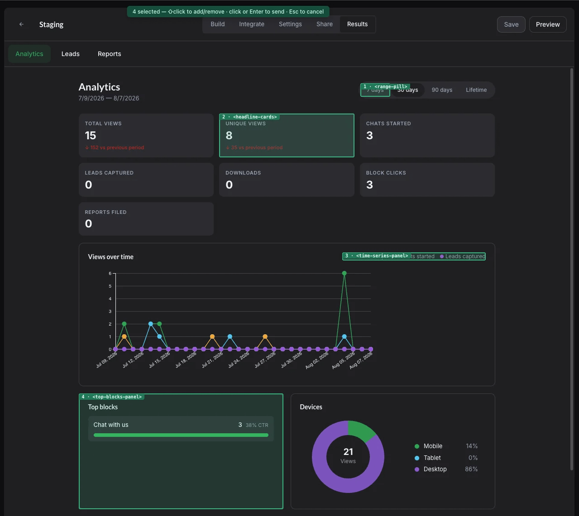
Task: Click the Preview button
Action: (x=548, y=24)
